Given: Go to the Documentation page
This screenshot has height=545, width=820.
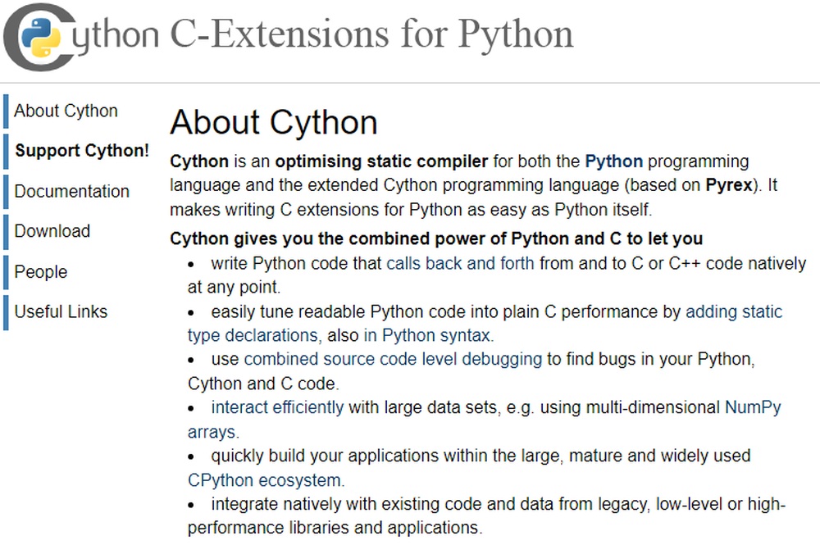Looking at the screenshot, I should point(71,191).
